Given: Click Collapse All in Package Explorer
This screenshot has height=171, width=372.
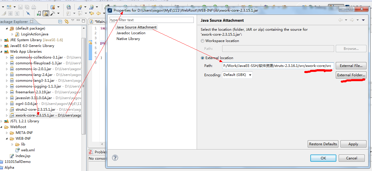Looking at the screenshot, I should pos(60,22).
